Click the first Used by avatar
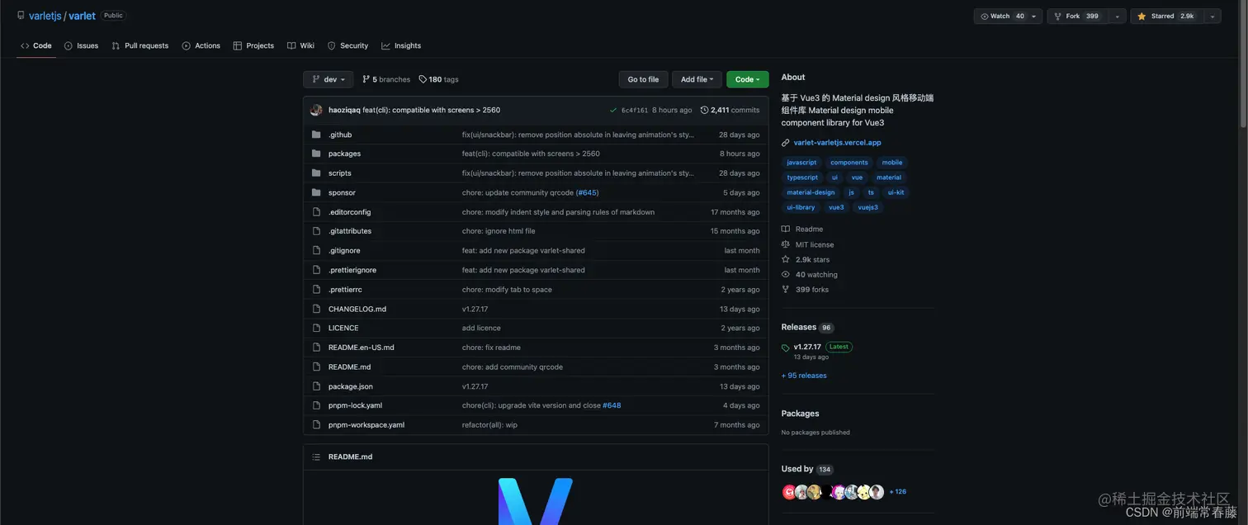Image resolution: width=1248 pixels, height=525 pixels. [789, 492]
